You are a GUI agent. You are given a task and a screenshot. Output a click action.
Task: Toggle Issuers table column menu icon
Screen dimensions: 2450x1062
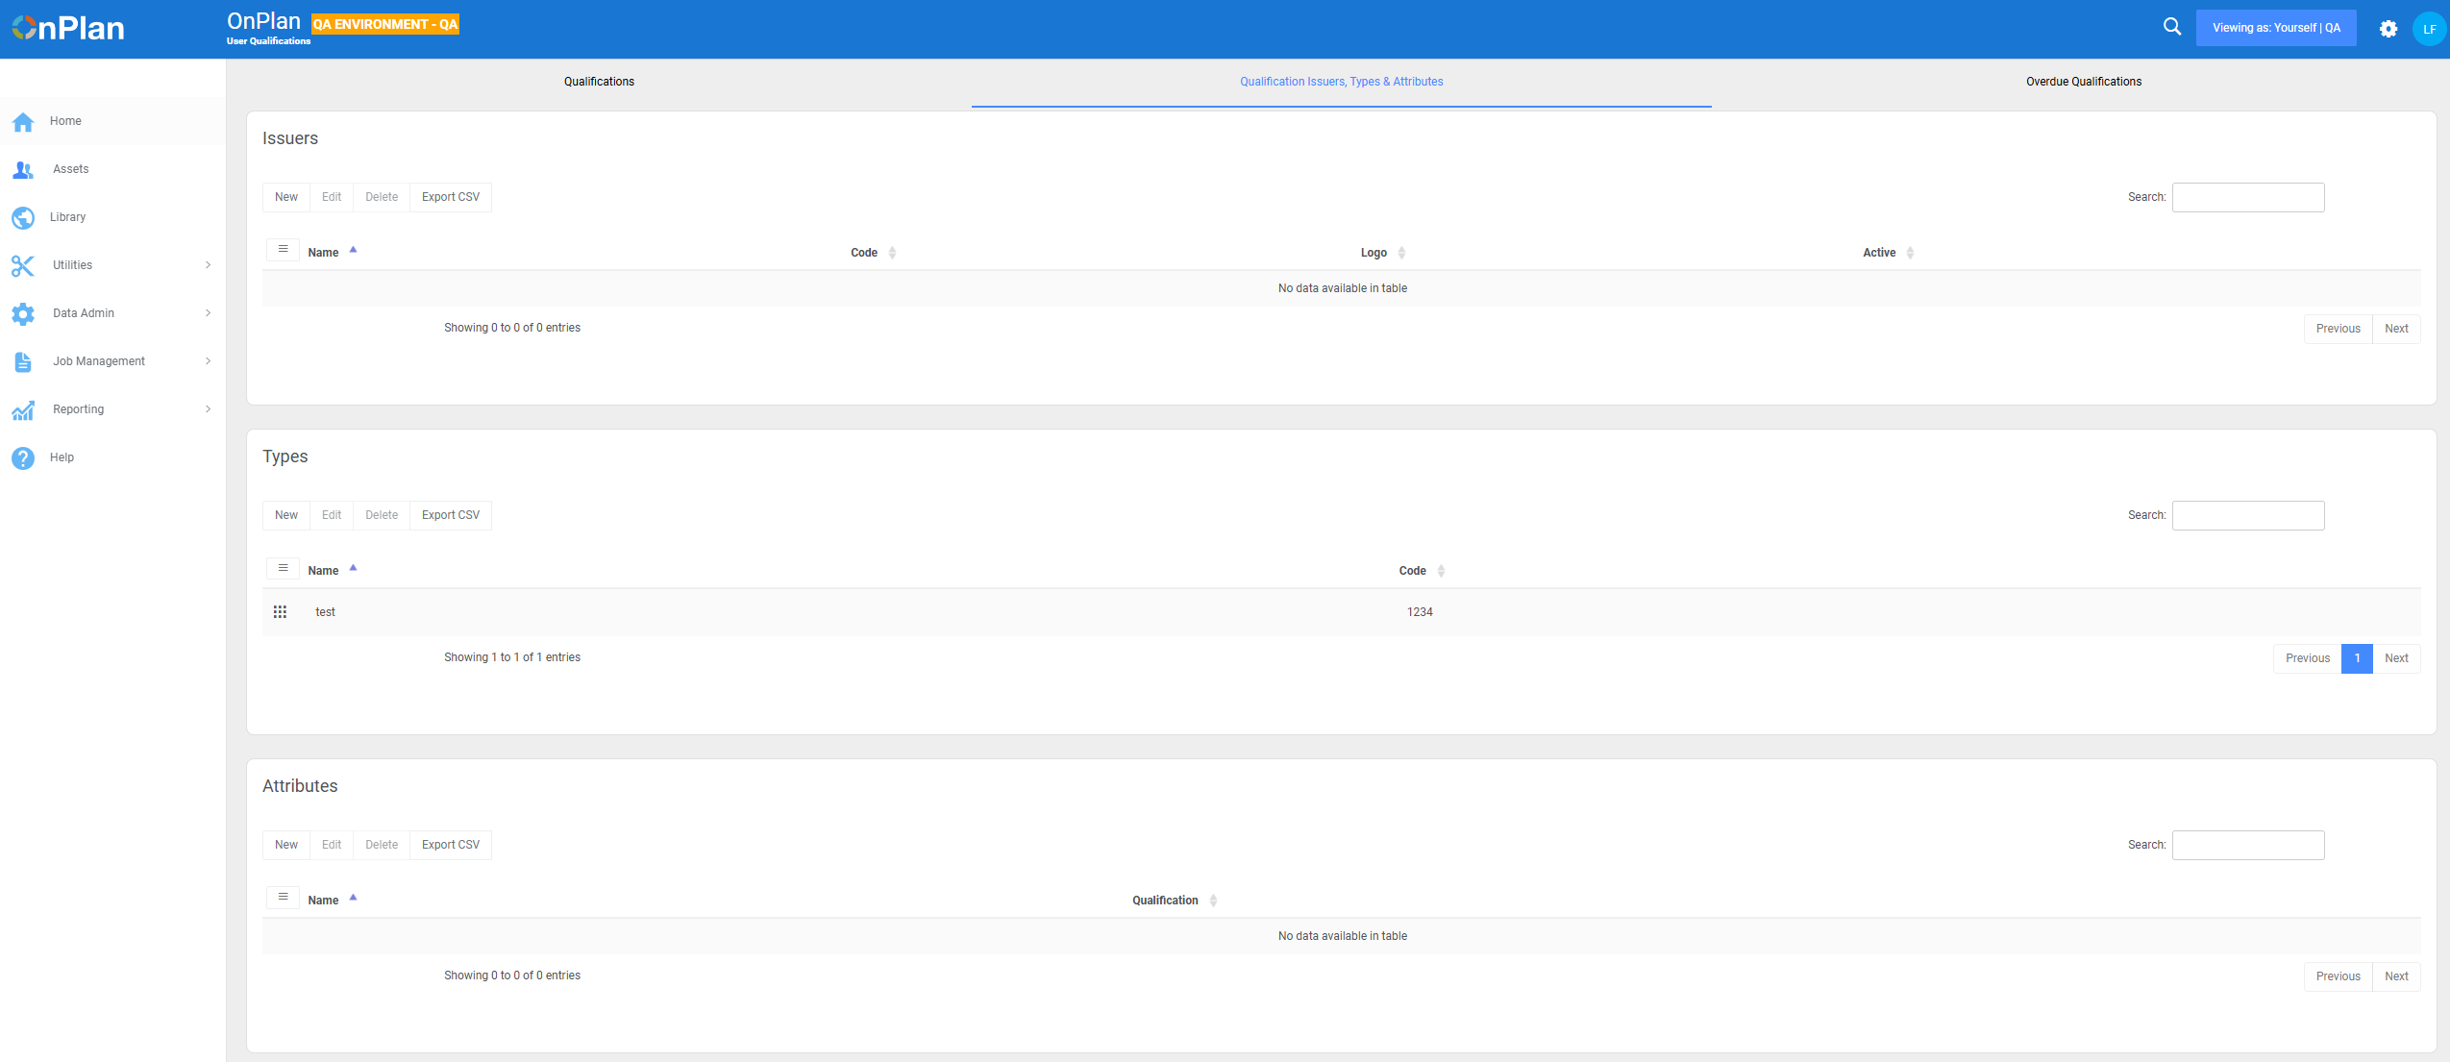point(283,250)
